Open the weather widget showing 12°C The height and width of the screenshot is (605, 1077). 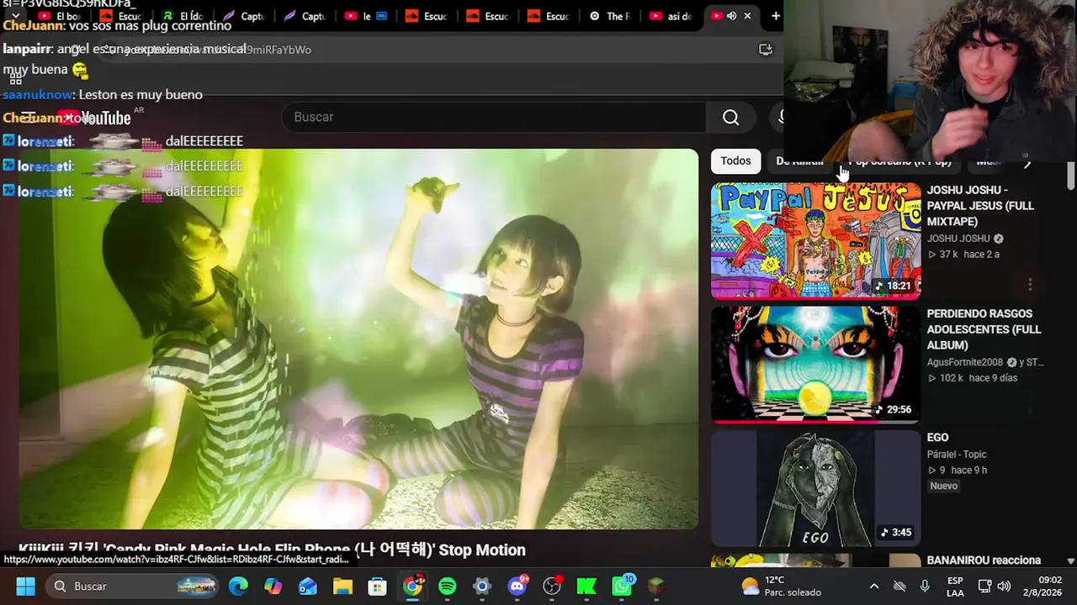pos(781,586)
